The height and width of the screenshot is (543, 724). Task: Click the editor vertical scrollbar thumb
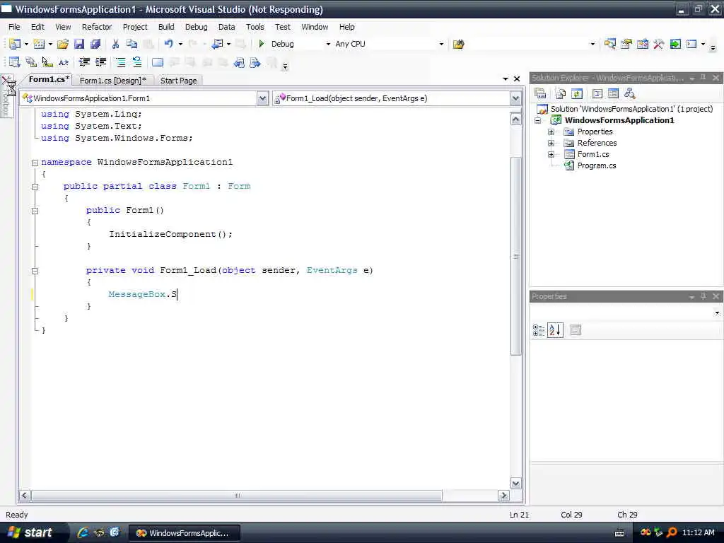[515, 256]
